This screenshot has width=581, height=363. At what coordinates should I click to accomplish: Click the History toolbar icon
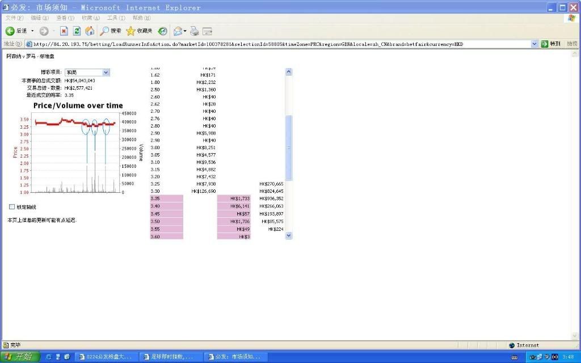click(x=163, y=31)
